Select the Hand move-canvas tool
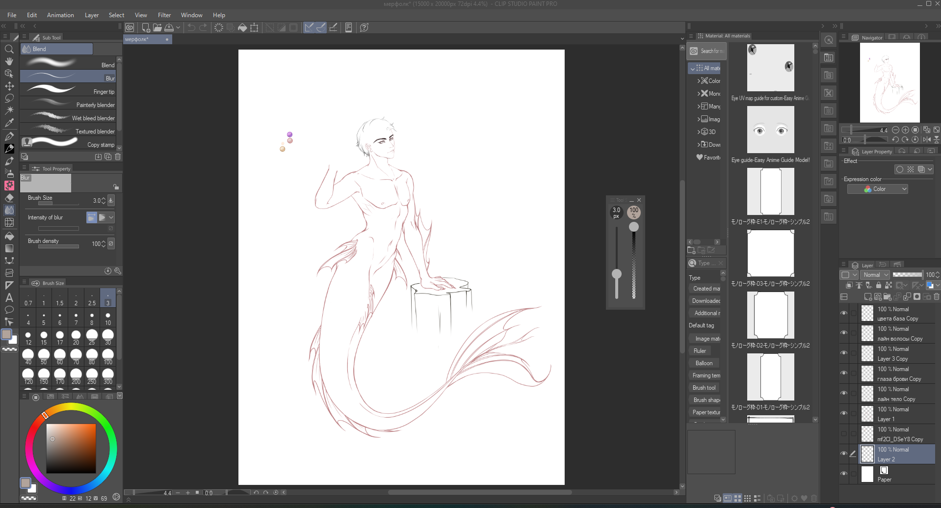The width and height of the screenshot is (941, 508). pyautogui.click(x=9, y=61)
